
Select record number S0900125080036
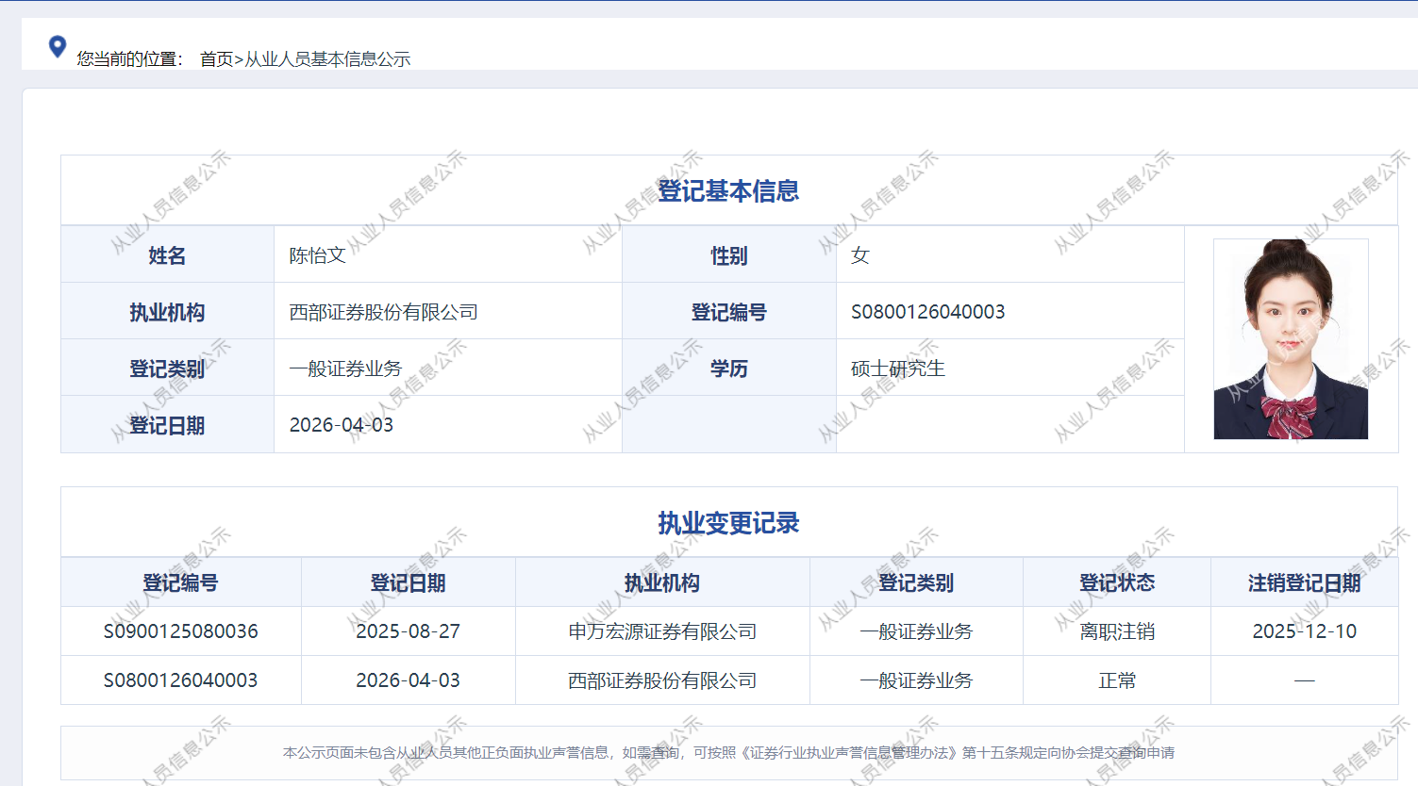coord(180,631)
